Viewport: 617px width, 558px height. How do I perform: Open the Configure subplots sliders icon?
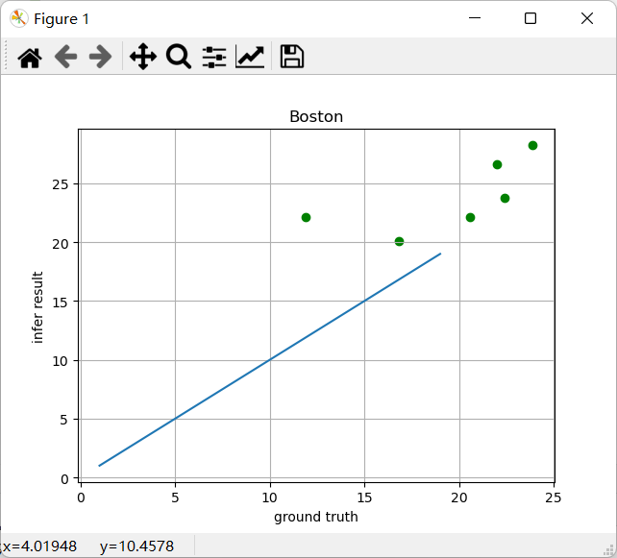[214, 58]
